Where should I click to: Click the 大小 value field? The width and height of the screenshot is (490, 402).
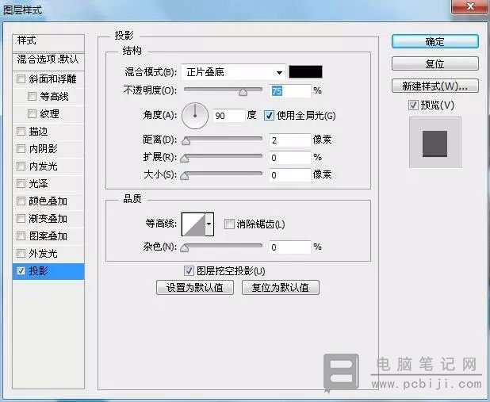click(290, 175)
